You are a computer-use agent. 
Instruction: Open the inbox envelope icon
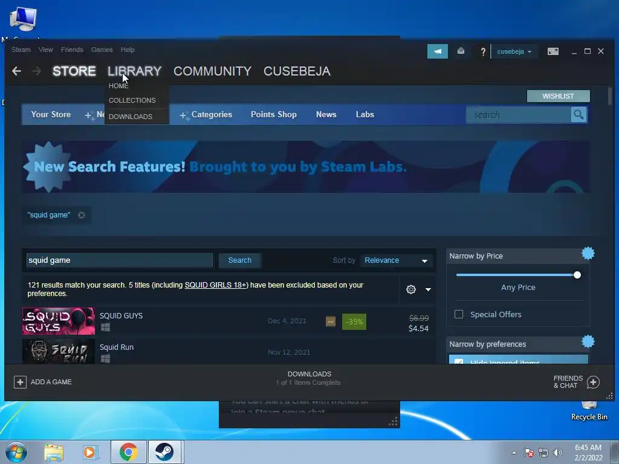(461, 51)
